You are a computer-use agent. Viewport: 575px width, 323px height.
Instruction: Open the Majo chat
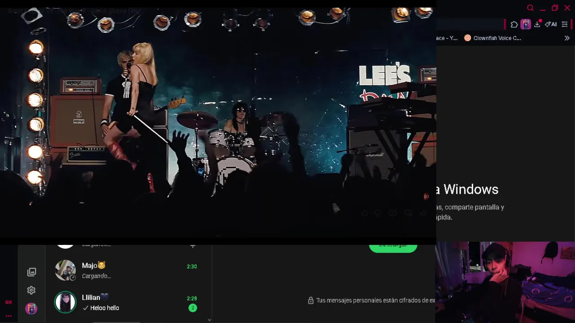point(128,271)
